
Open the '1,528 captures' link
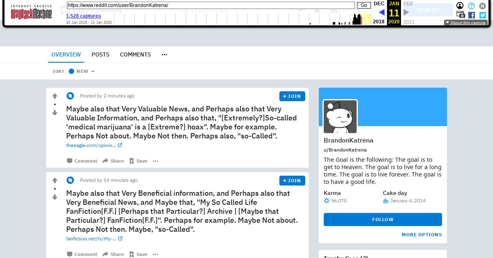coord(83,16)
